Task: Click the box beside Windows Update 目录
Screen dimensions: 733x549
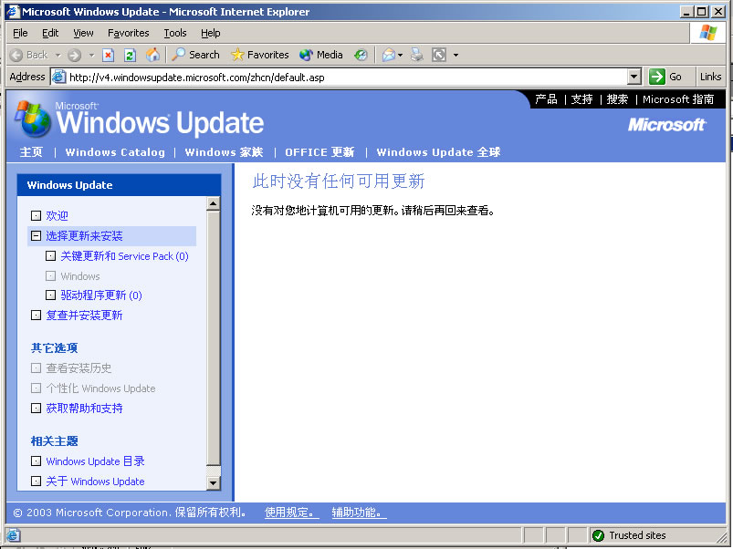Action: click(36, 461)
